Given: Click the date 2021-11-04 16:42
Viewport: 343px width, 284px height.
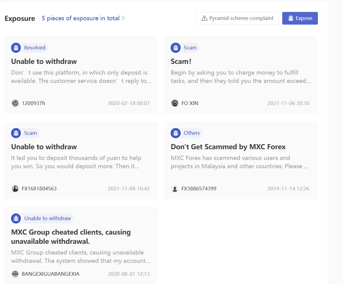Looking at the screenshot, I should click(x=129, y=189).
